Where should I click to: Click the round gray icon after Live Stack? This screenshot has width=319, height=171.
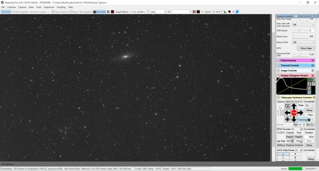pyautogui.click(x=108, y=12)
